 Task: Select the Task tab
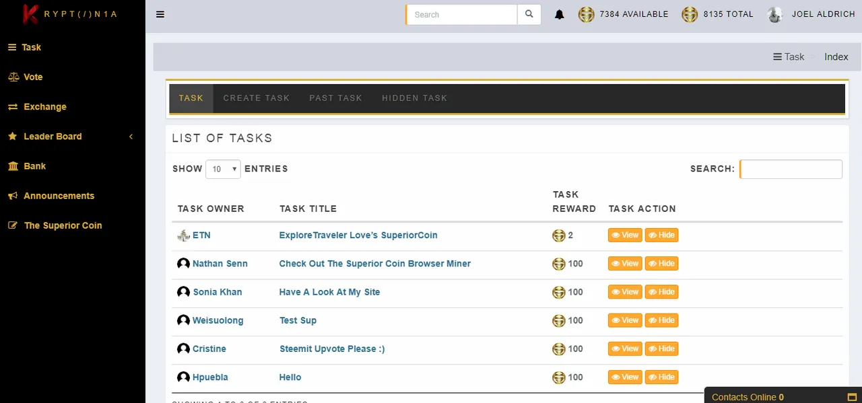click(191, 98)
